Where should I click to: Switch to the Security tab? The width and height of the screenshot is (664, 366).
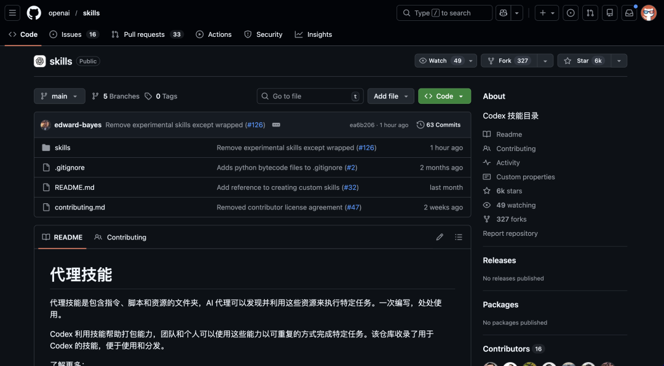[x=263, y=34]
